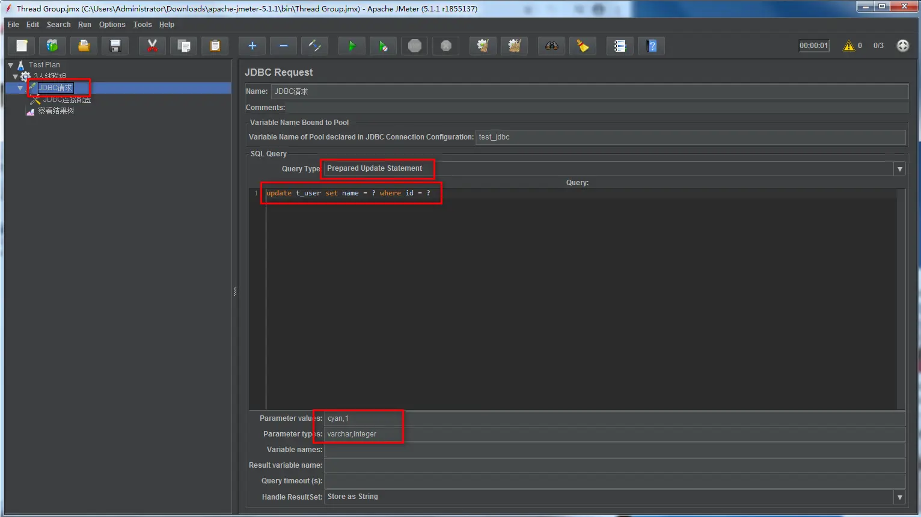
Task: Click the Query timeout field
Action: click(614, 481)
